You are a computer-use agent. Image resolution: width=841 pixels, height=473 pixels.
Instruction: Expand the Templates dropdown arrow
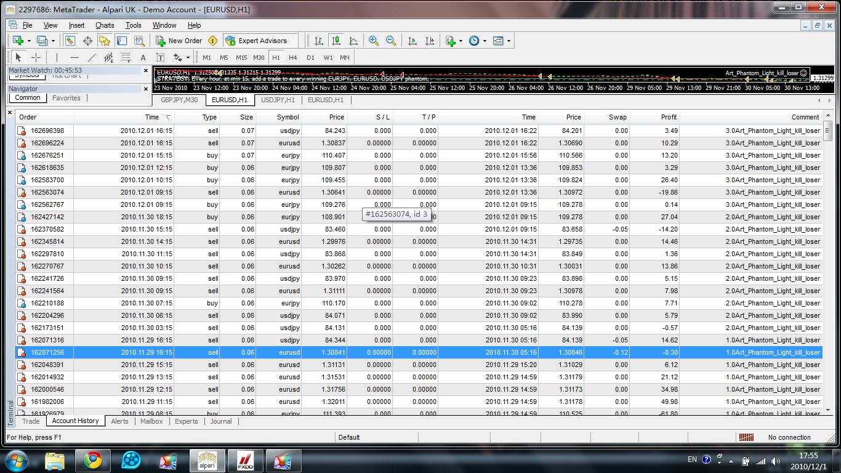click(x=509, y=41)
